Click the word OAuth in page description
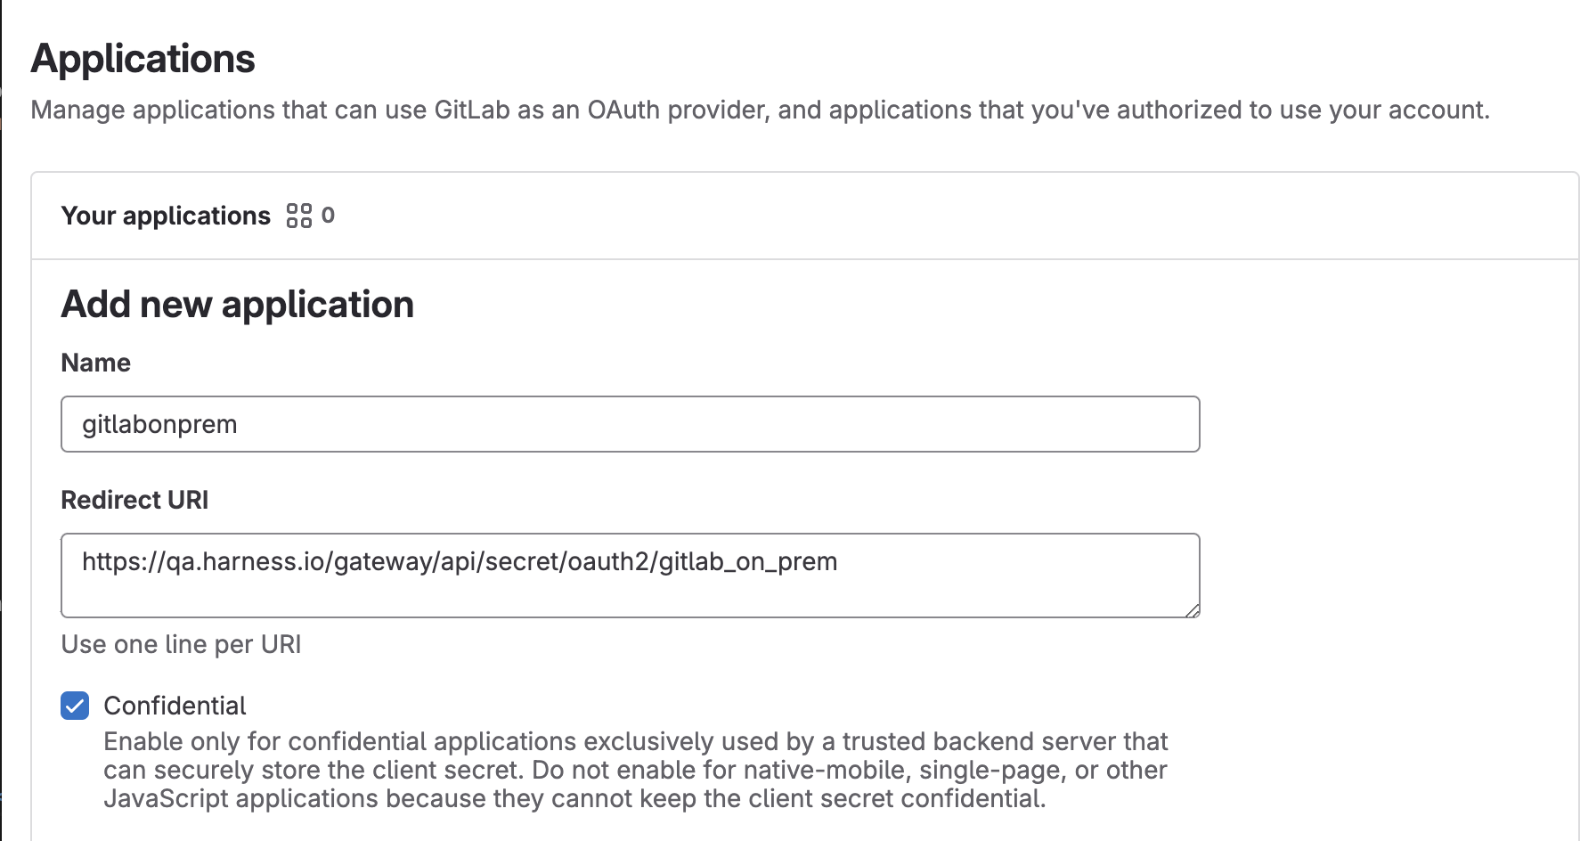 coord(623,110)
